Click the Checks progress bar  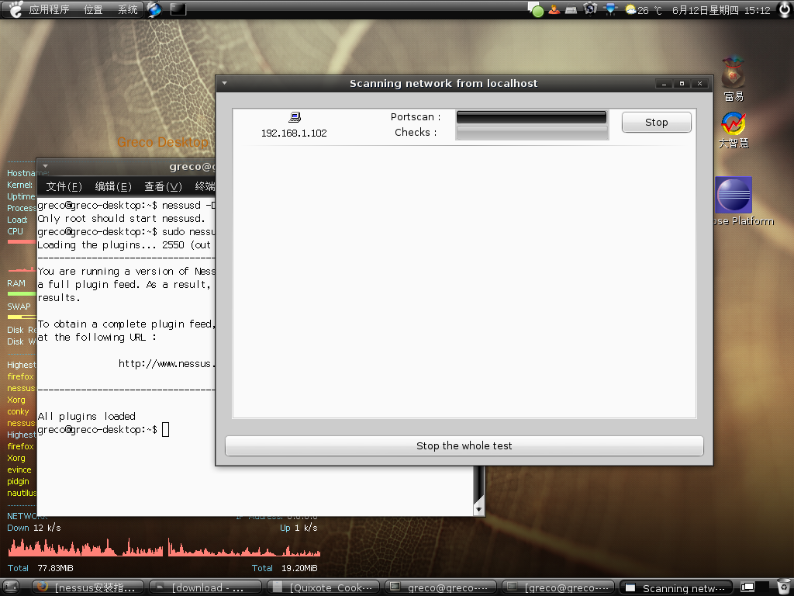coord(531,132)
